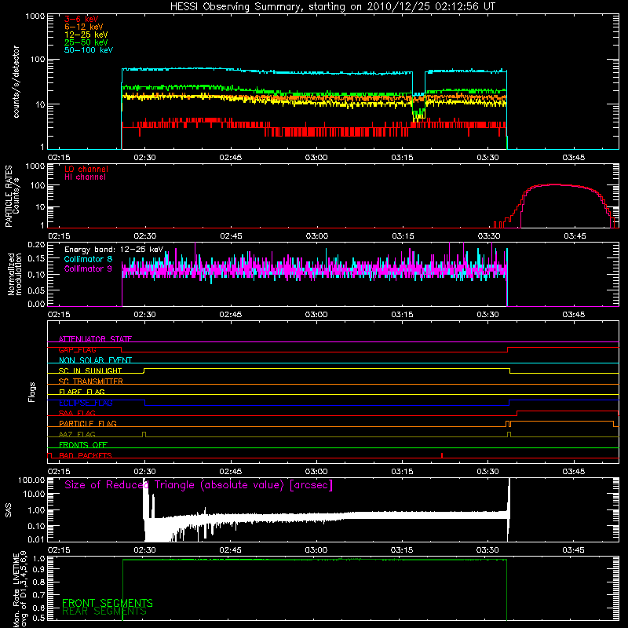This screenshot has height=628, width=628.
Task: Click the SAA_FLAG label
Action: pos(77,413)
